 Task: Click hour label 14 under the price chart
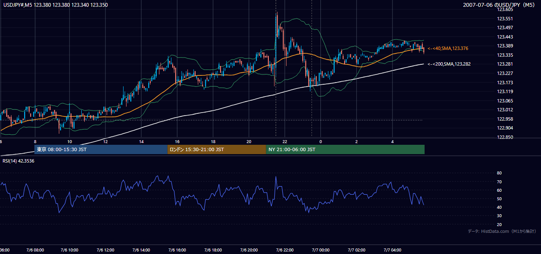[x=141, y=142]
